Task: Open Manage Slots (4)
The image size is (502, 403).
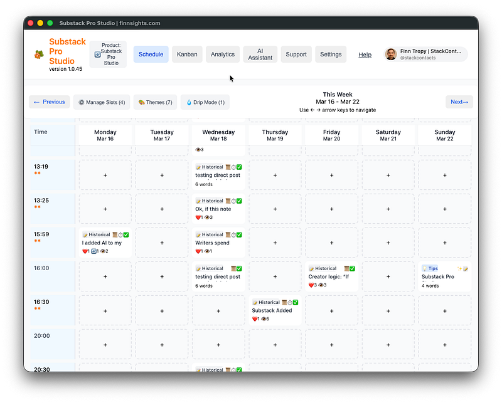Action: coord(102,102)
